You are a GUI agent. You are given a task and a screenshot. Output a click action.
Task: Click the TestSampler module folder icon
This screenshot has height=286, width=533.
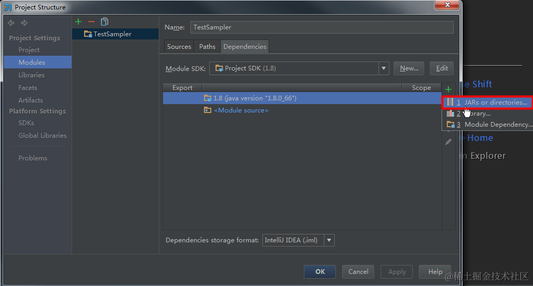point(88,34)
